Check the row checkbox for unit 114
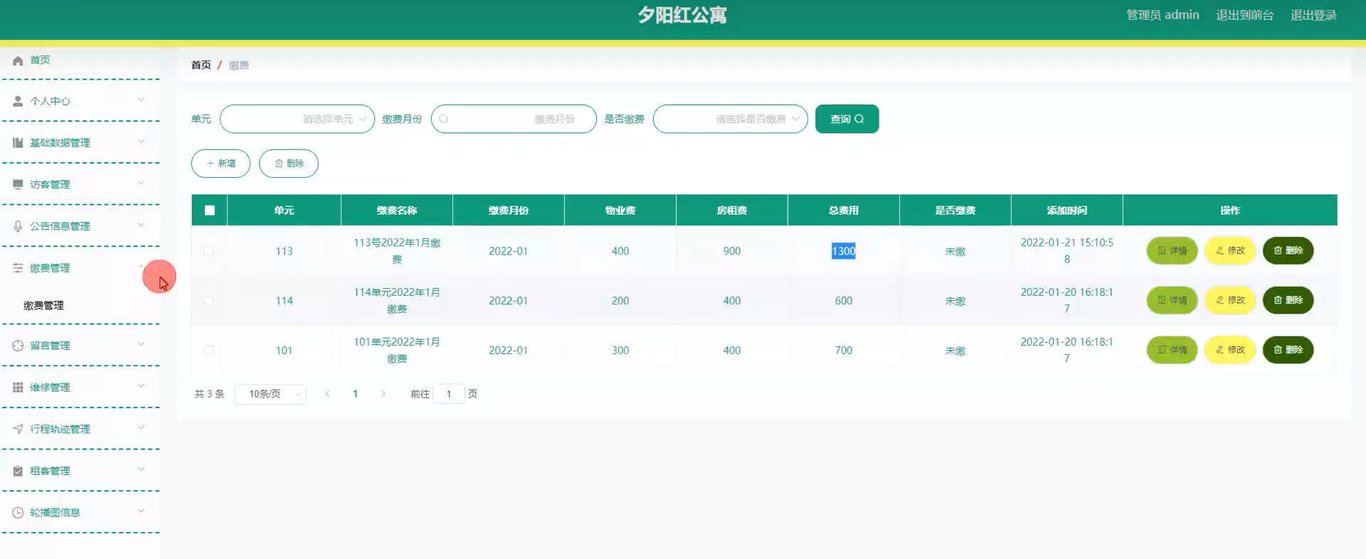Image resolution: width=1366 pixels, height=559 pixels. [x=208, y=301]
